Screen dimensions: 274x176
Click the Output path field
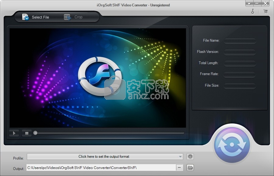point(101,167)
